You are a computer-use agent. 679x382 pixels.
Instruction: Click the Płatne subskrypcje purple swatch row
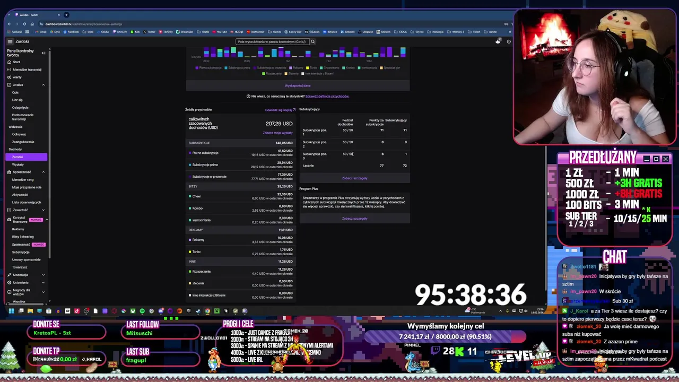click(x=240, y=153)
